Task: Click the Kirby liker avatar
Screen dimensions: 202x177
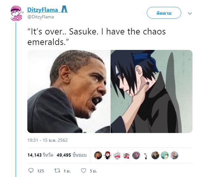Action: tap(127, 155)
